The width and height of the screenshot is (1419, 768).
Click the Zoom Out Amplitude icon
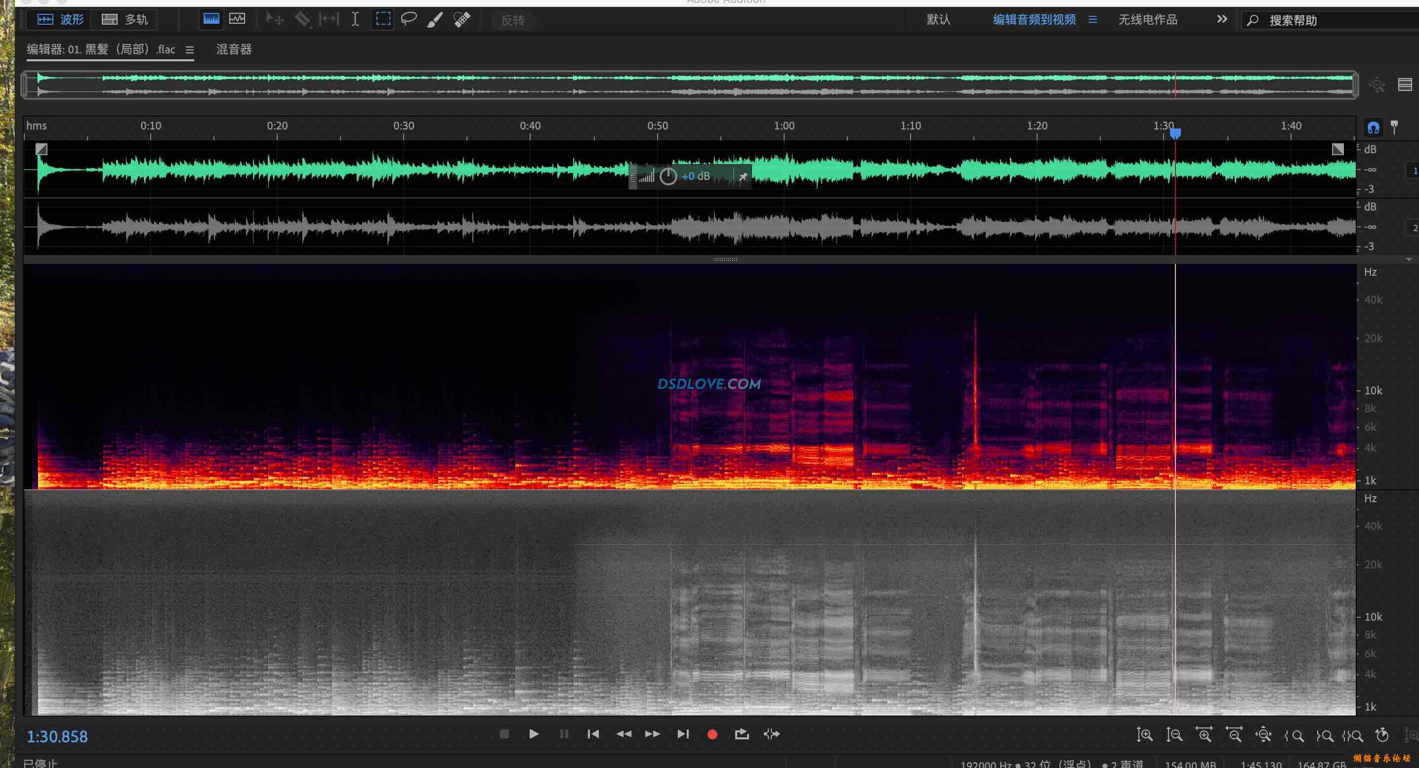point(1174,734)
